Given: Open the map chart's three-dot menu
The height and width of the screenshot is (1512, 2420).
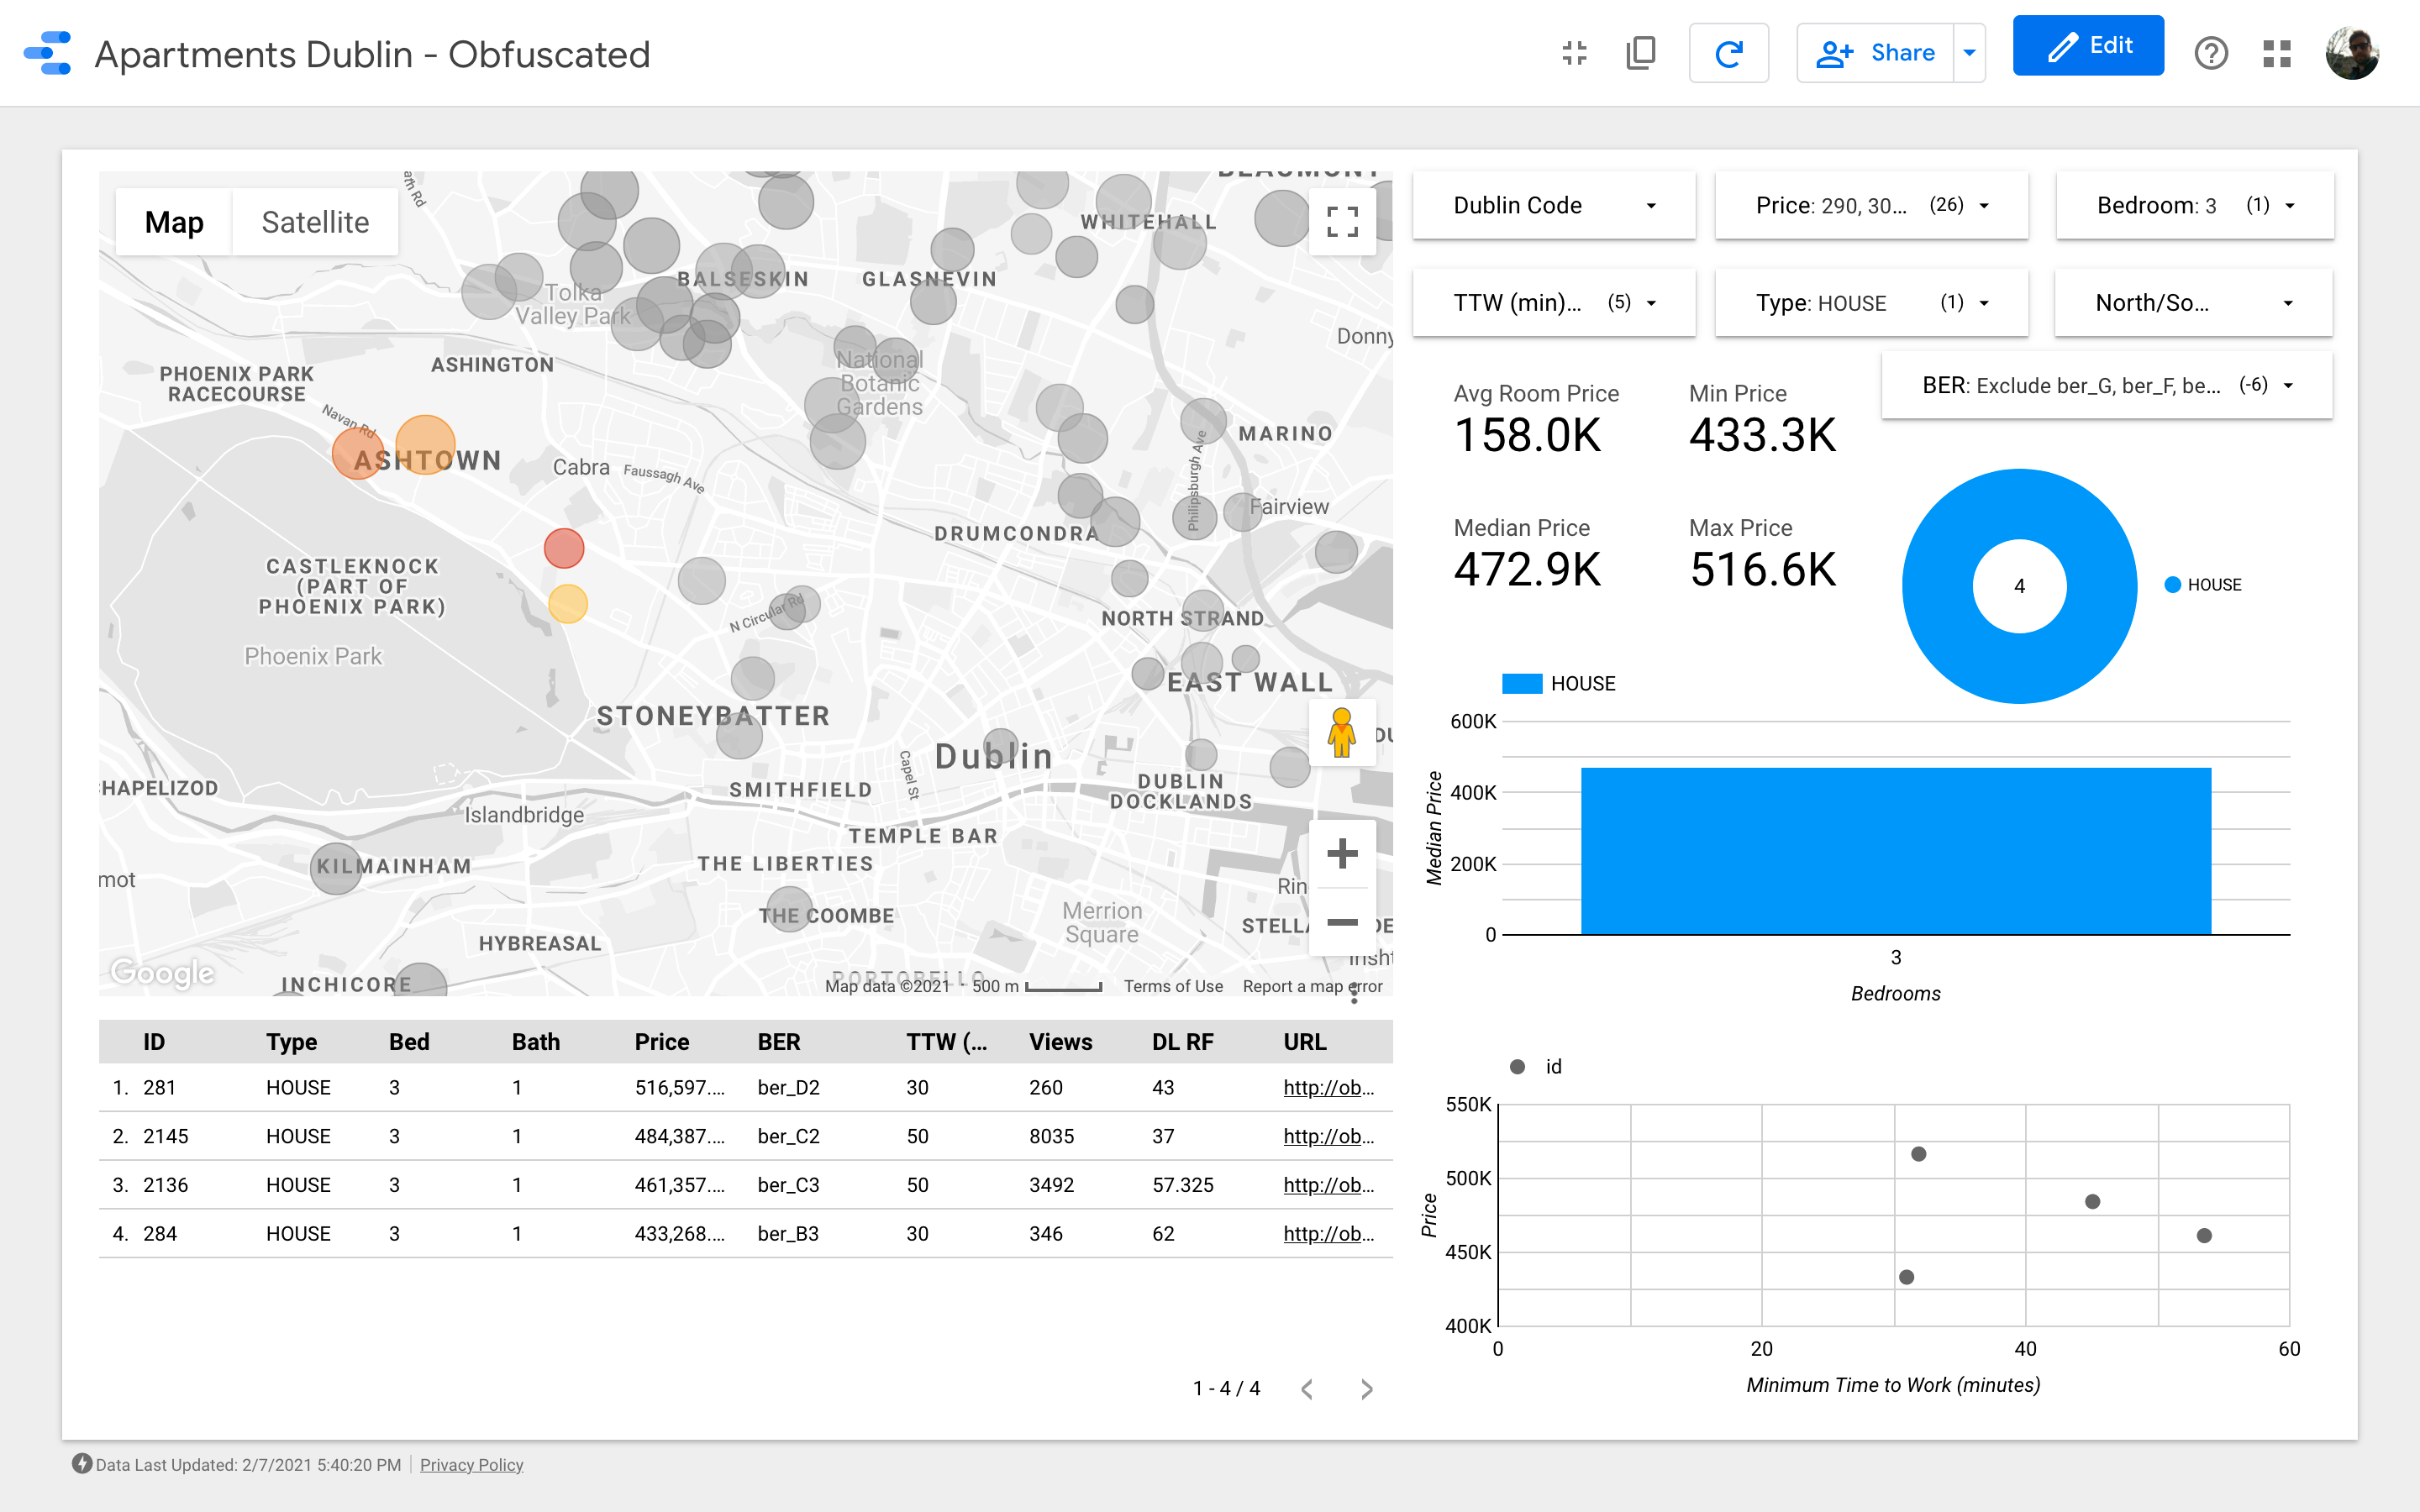Looking at the screenshot, I should [1354, 993].
